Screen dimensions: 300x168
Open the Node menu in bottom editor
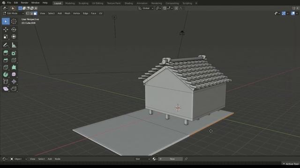(x=58, y=159)
